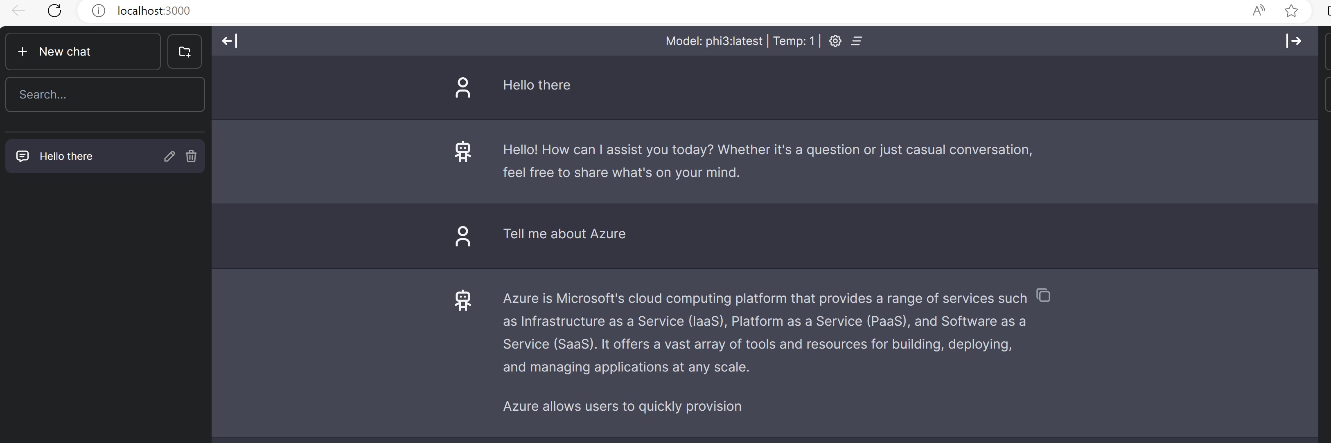1331x443 pixels.
Task: Clear all messages icon in header
Action: pos(857,41)
